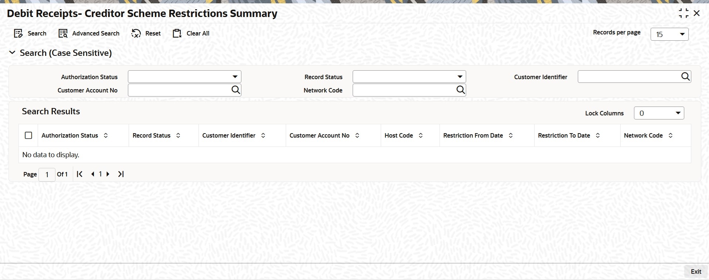Image resolution: width=709 pixels, height=280 pixels.
Task: Go to first page of results
Action: click(79, 174)
